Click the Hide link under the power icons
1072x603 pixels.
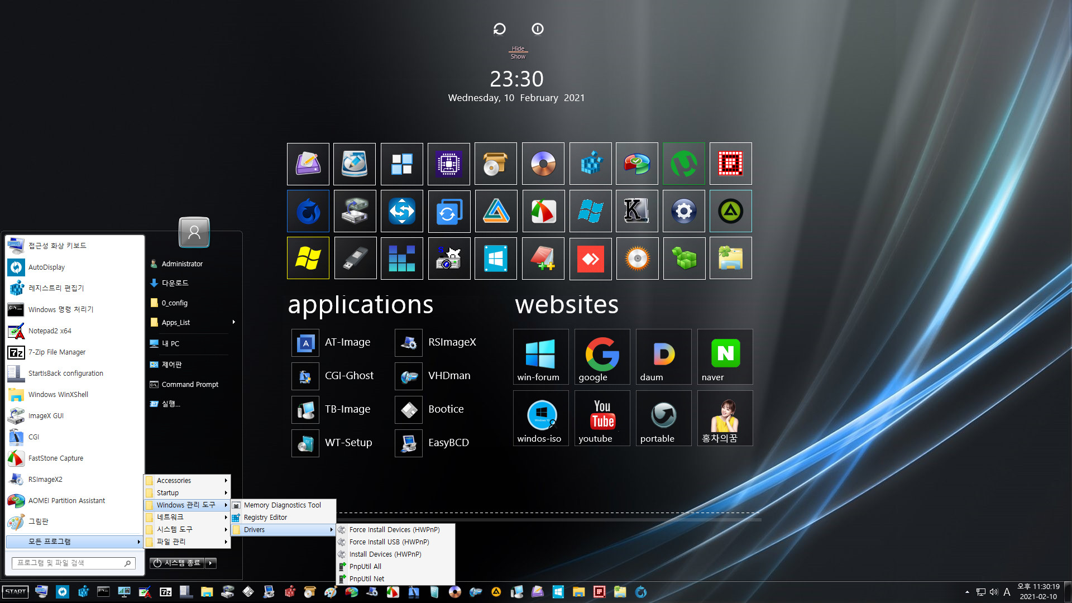(518, 49)
